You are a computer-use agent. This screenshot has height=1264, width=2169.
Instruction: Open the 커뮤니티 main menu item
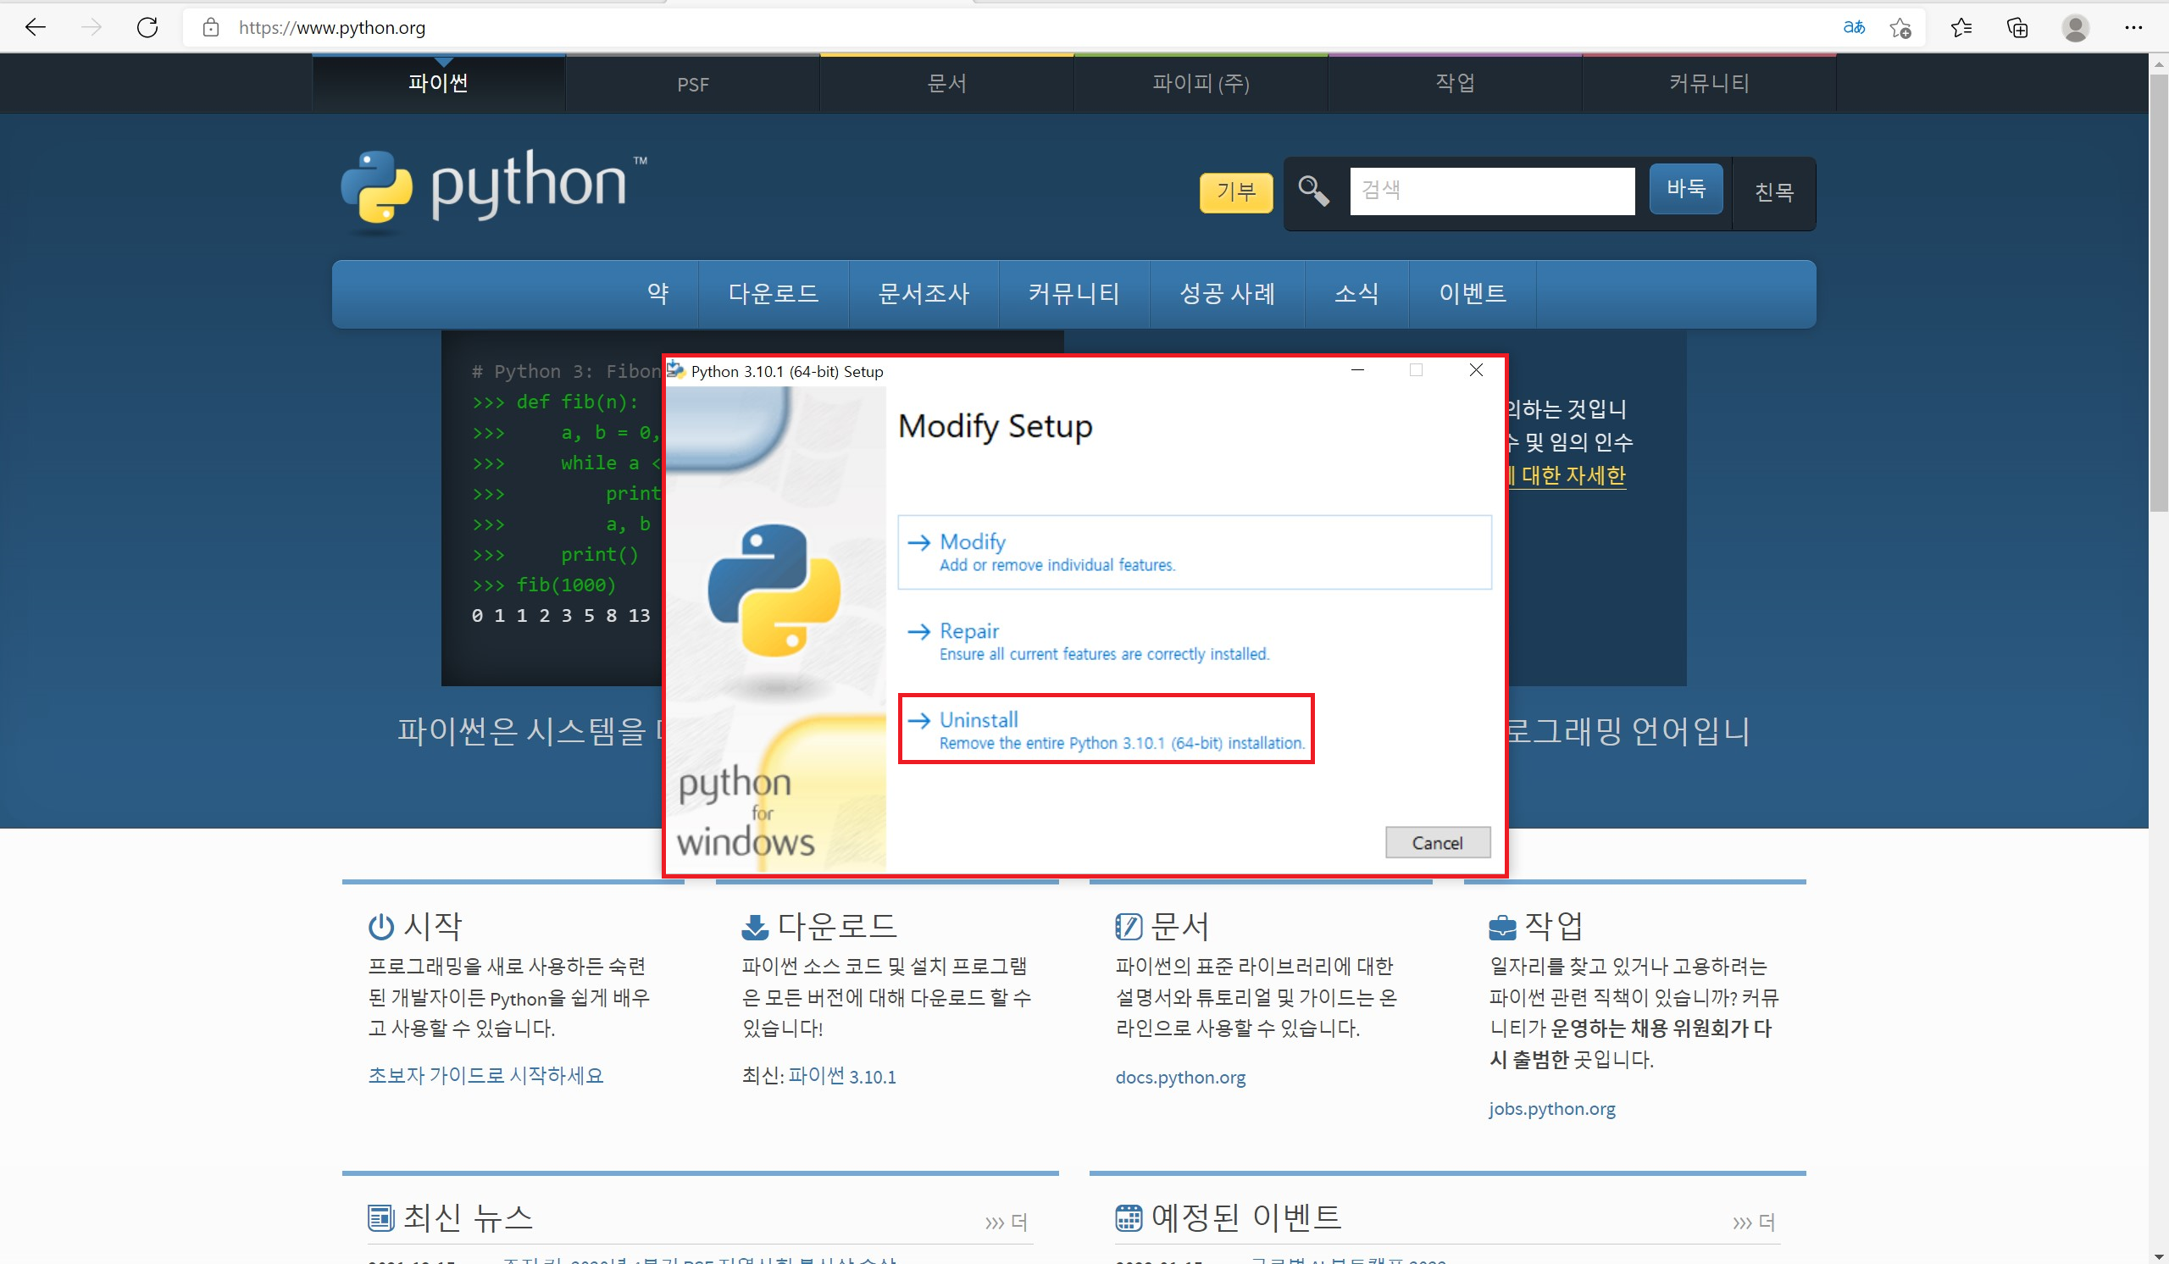tap(1073, 294)
